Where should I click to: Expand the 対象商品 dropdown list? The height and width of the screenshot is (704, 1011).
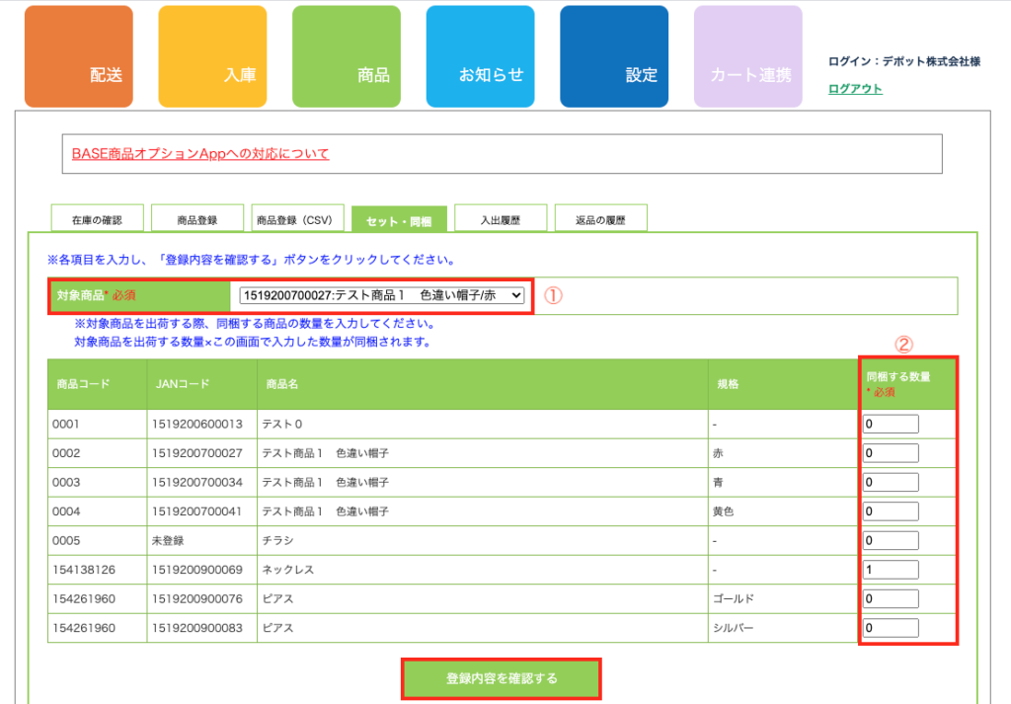click(381, 295)
